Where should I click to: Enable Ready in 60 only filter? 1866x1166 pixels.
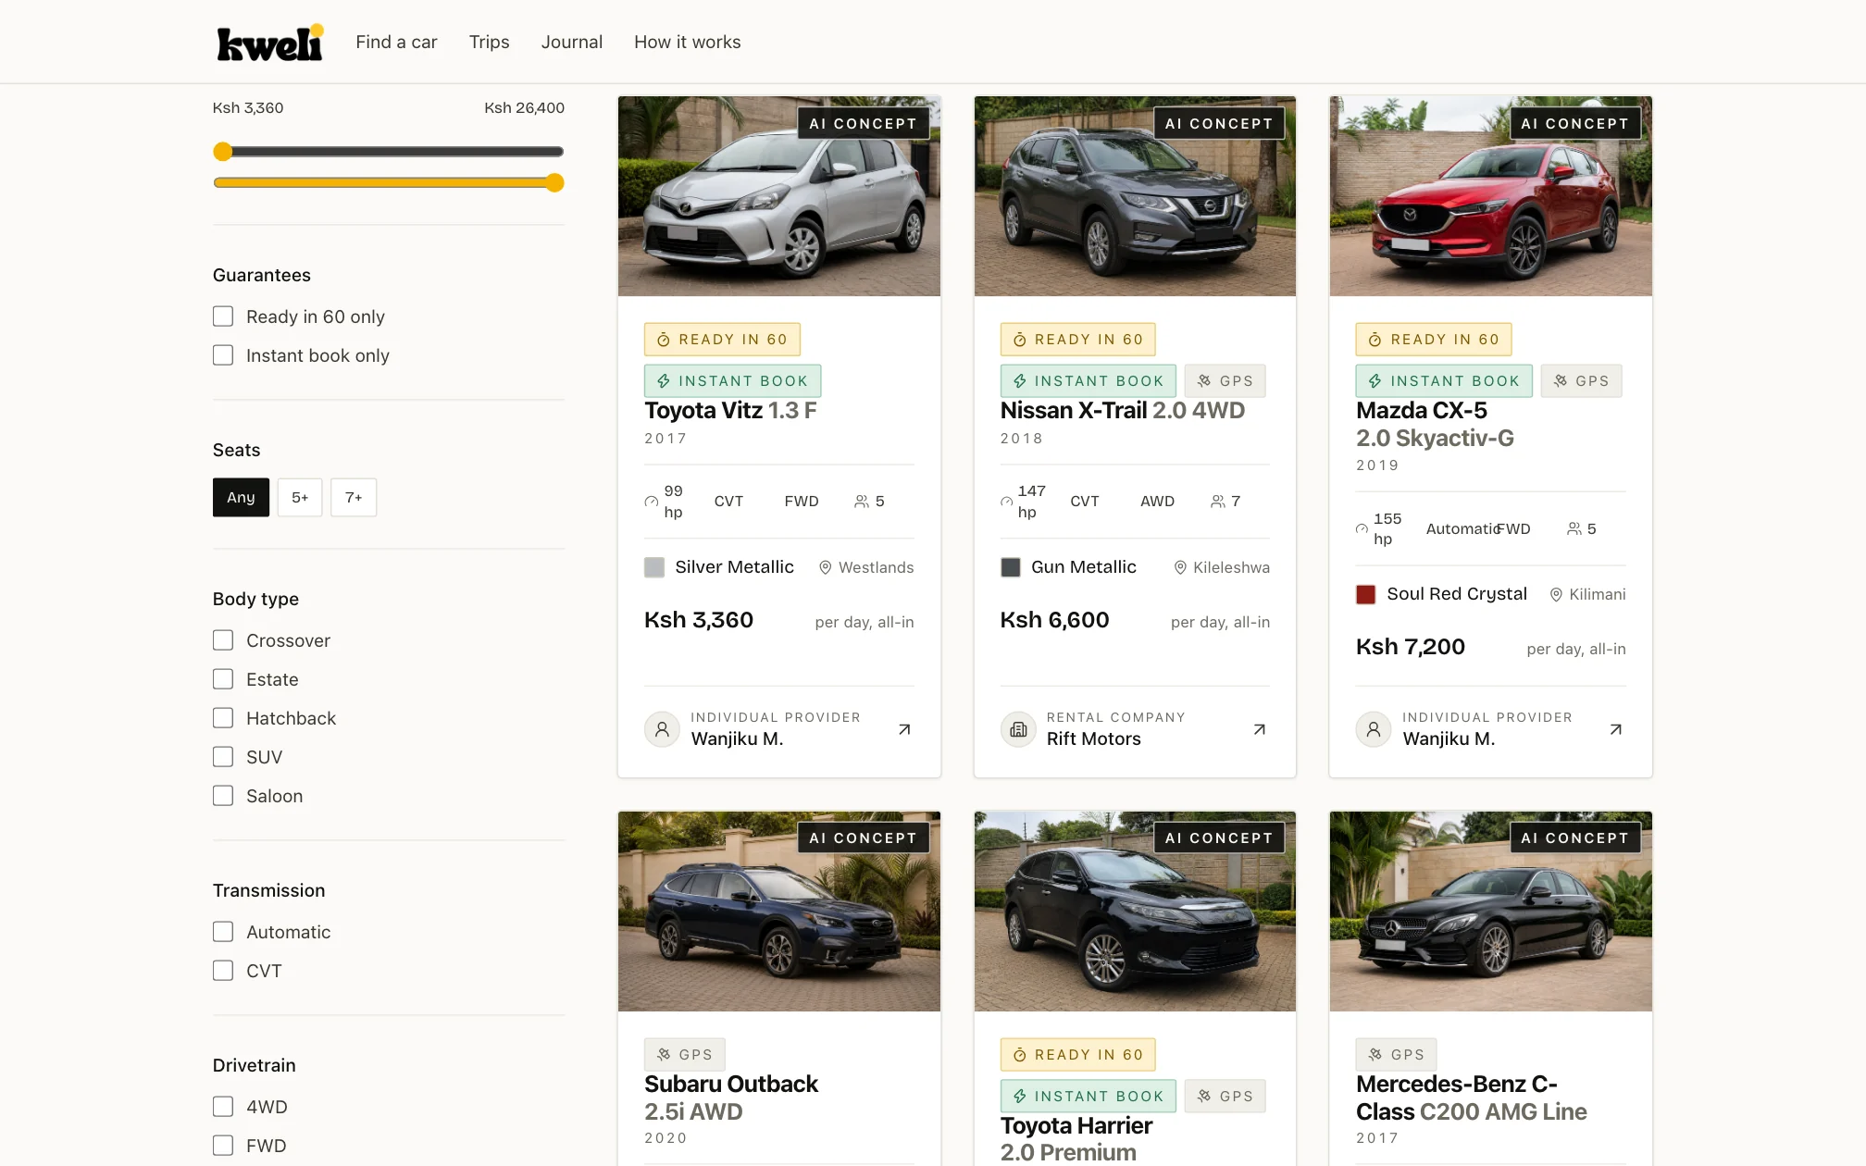click(x=223, y=316)
